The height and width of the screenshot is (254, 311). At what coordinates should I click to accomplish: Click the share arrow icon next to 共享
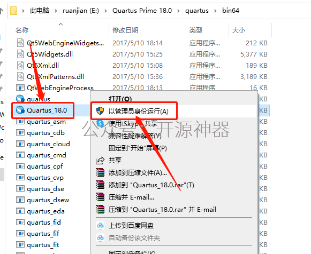tap(100, 160)
